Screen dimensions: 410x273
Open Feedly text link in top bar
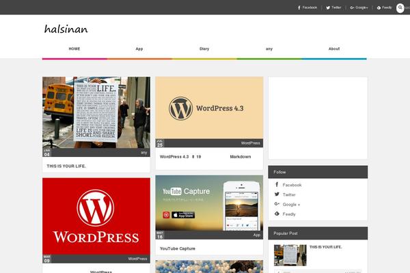[x=387, y=8]
